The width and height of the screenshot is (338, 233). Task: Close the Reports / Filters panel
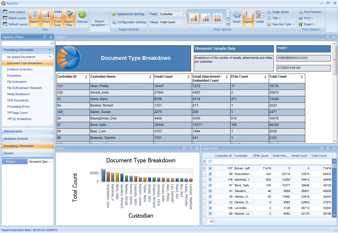(x=51, y=37)
